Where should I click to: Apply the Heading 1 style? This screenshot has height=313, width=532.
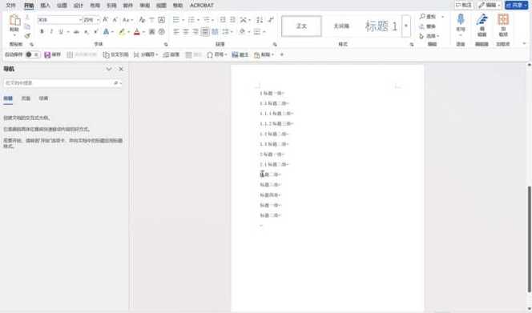coord(381,26)
